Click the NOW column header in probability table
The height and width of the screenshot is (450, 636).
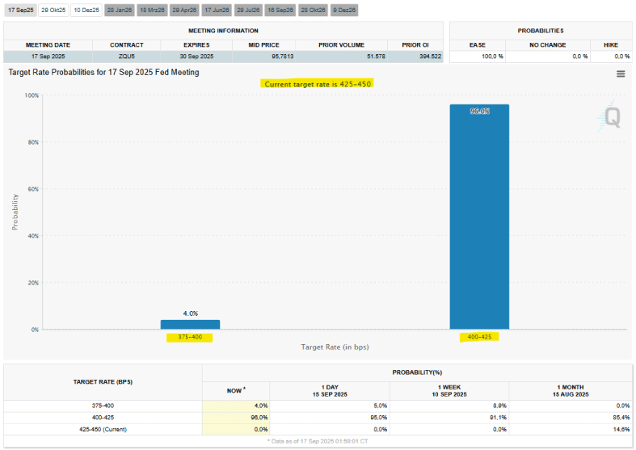click(235, 390)
